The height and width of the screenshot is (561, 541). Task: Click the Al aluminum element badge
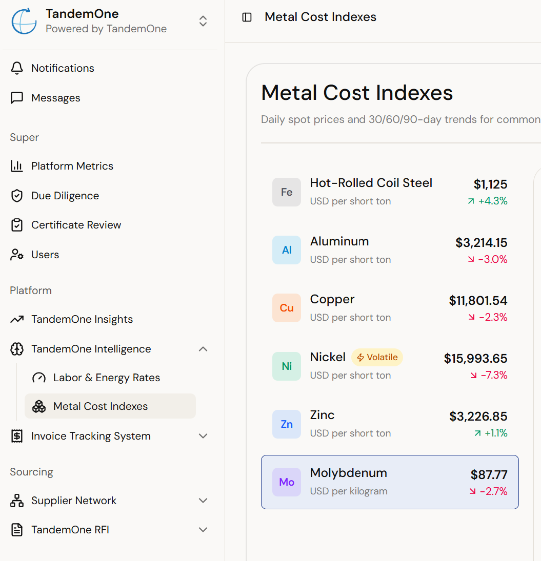[287, 250]
